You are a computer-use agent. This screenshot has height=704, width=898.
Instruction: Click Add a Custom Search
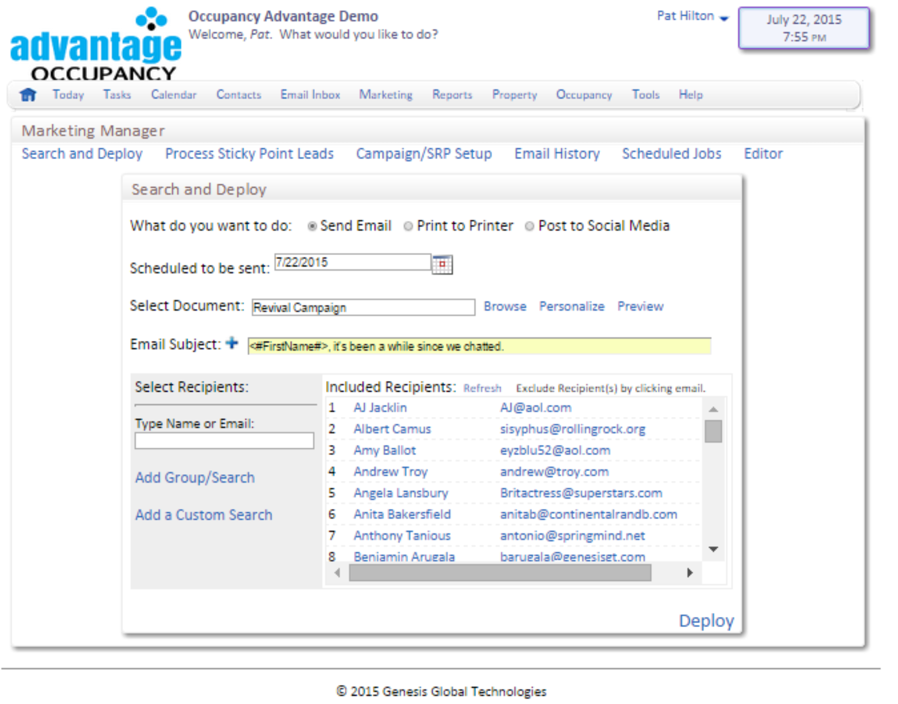click(204, 515)
